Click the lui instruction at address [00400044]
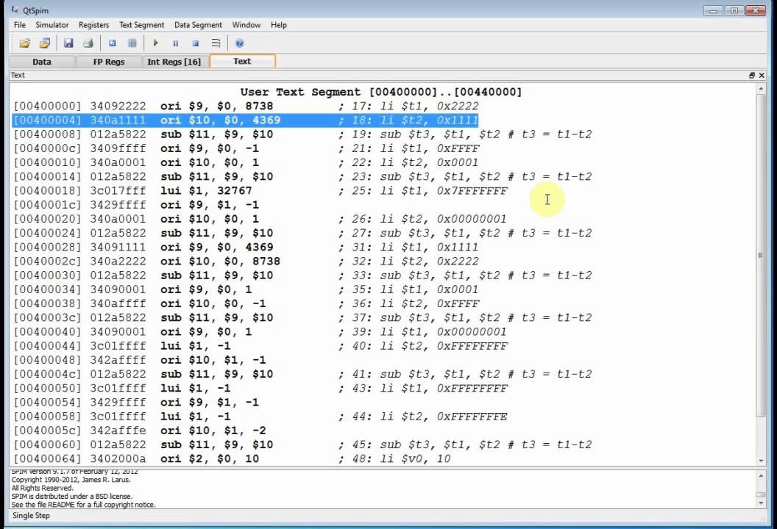777x529 pixels. click(x=260, y=346)
